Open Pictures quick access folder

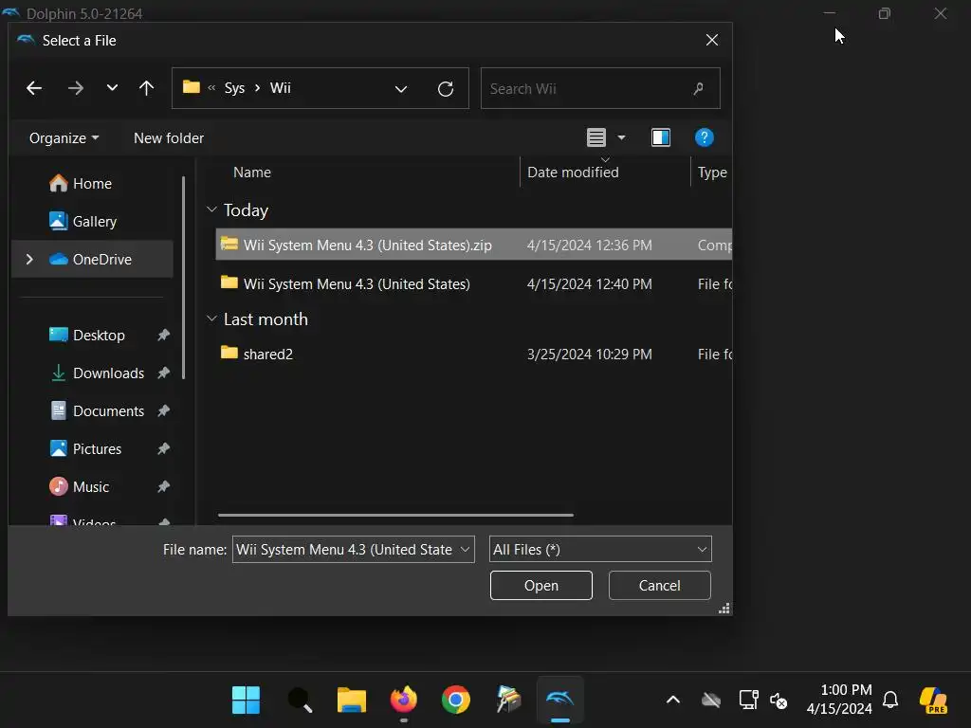coord(84,448)
